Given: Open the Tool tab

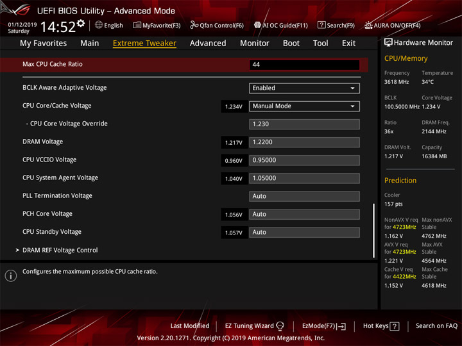Looking at the screenshot, I should pyautogui.click(x=321, y=44).
